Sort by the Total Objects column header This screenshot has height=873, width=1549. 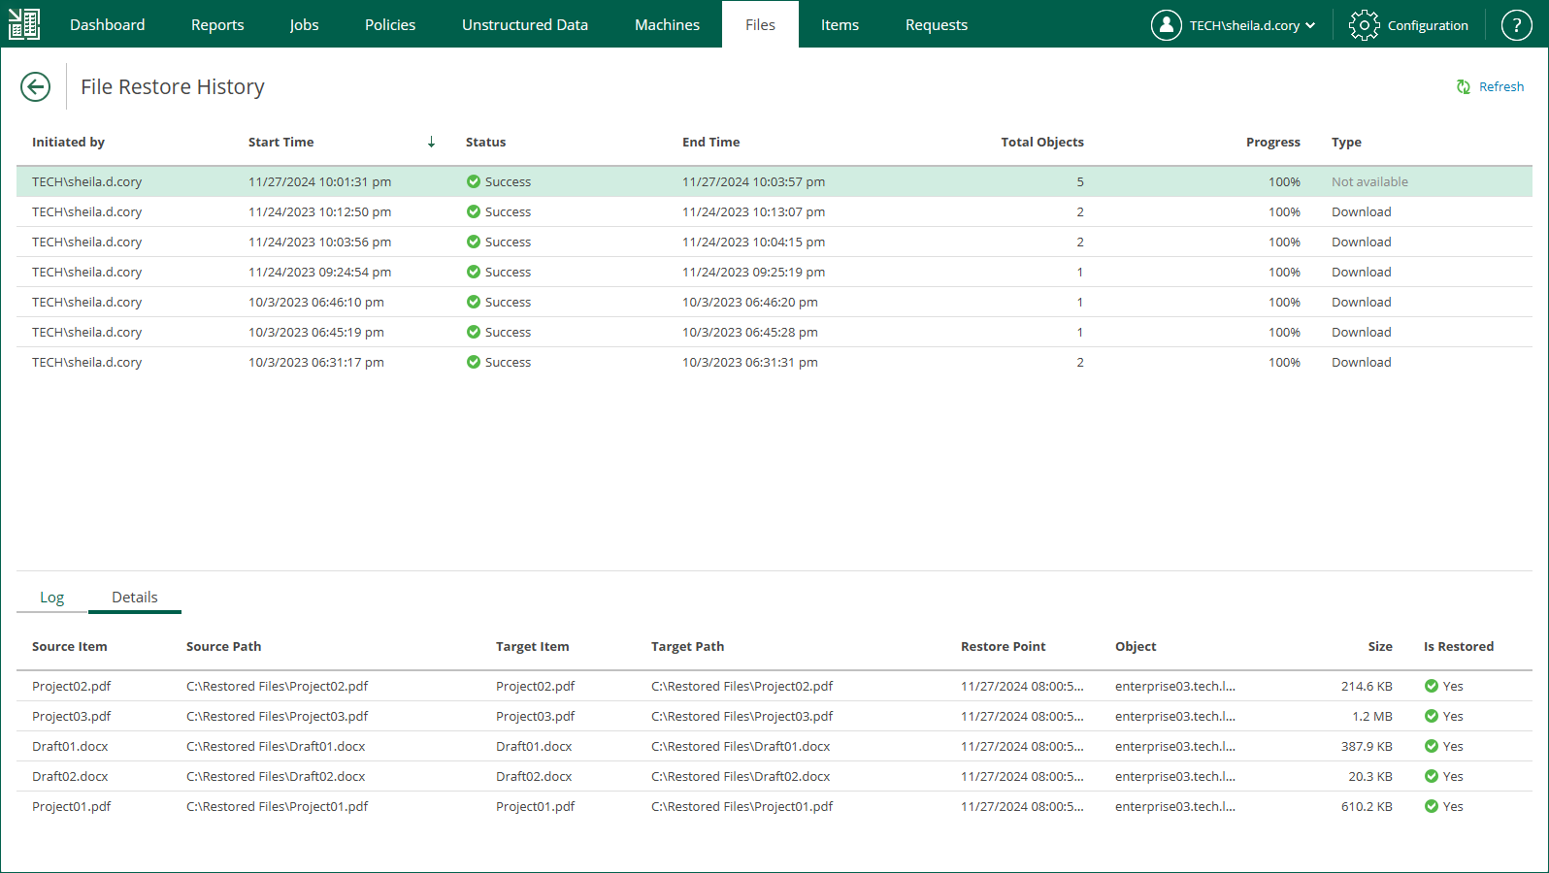pyautogui.click(x=1041, y=143)
